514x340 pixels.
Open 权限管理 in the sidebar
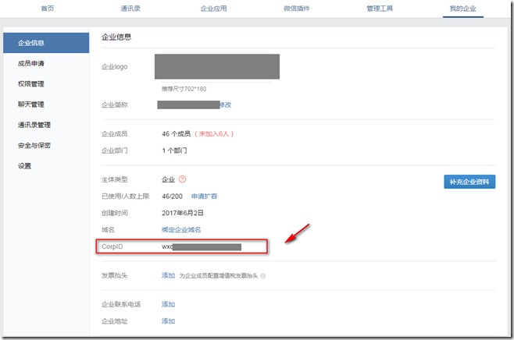30,83
